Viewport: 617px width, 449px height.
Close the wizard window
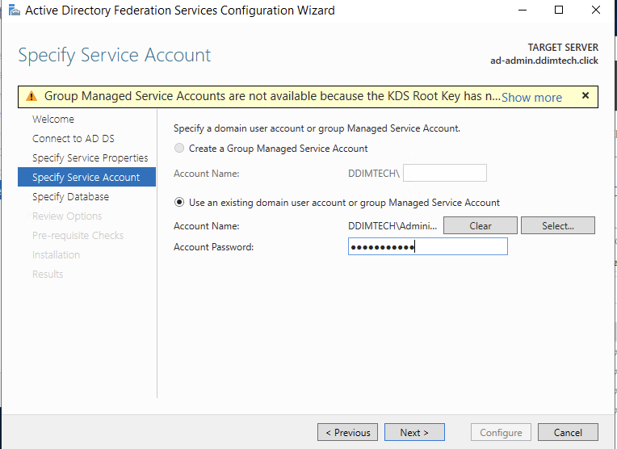(x=595, y=10)
